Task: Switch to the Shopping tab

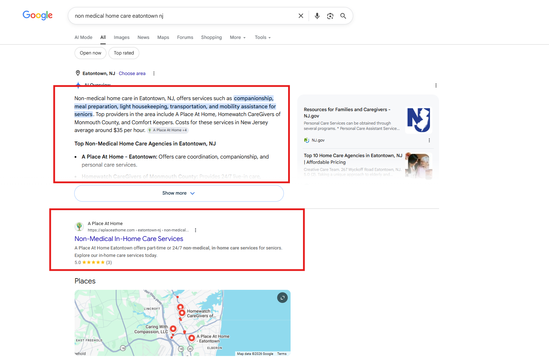Action: click(211, 38)
